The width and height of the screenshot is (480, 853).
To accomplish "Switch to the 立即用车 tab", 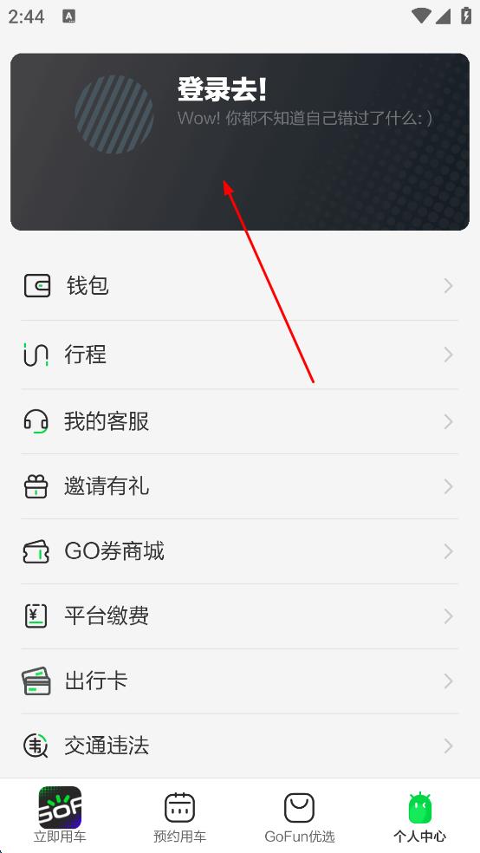I will tap(60, 815).
